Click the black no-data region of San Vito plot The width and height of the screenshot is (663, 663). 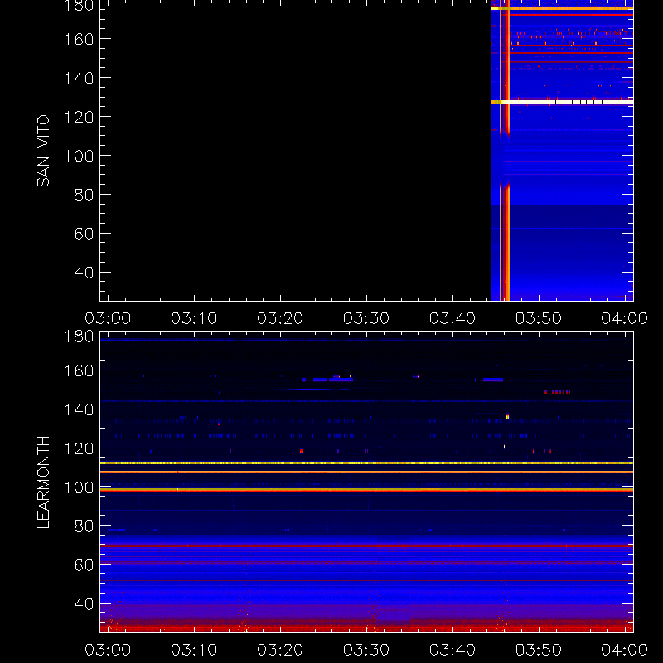pos(295,151)
